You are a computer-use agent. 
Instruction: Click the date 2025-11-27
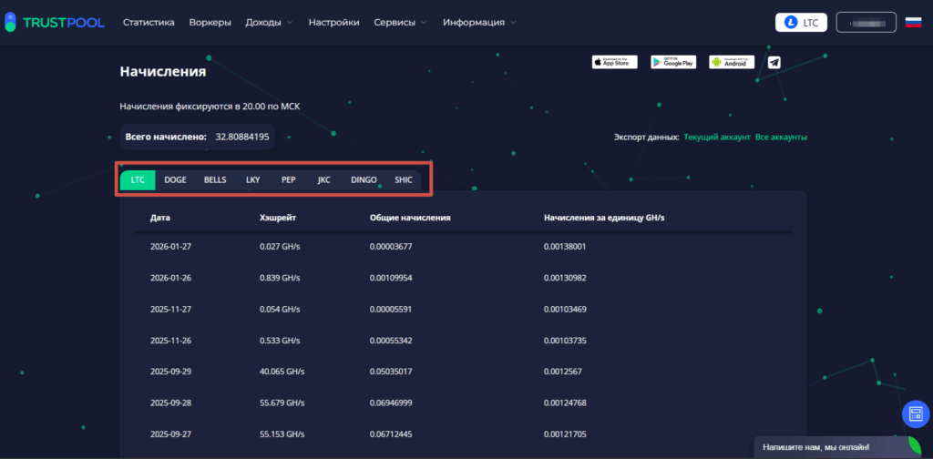(x=170, y=309)
